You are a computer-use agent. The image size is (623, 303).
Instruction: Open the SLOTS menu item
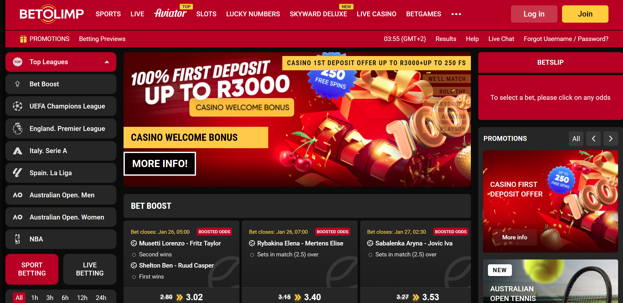tap(206, 14)
